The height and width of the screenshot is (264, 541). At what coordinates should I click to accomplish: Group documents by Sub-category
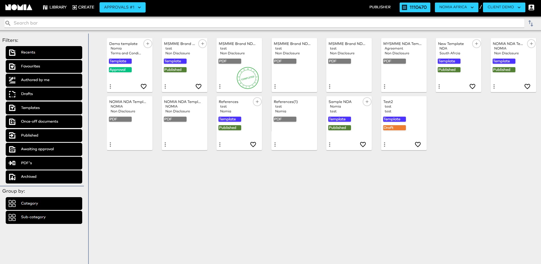[x=44, y=217]
